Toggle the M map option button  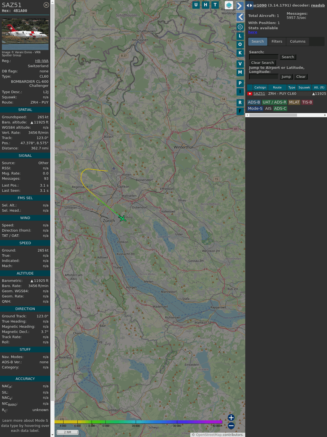(240, 72)
